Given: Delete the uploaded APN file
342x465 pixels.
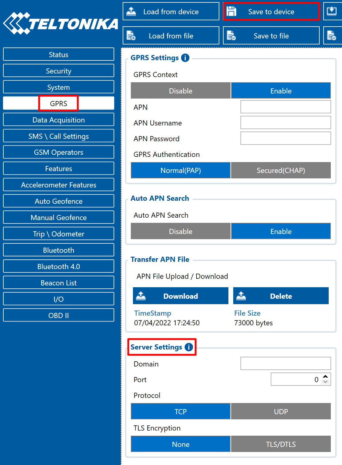Looking at the screenshot, I should click(x=281, y=296).
